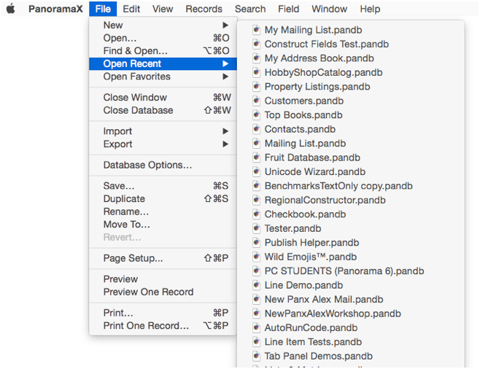Select Close Database menu entry
This screenshot has width=480, height=369.
tap(163, 110)
